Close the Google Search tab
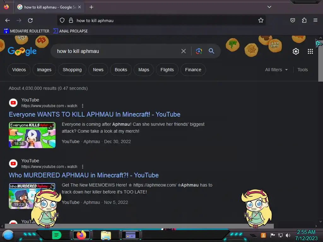Image resolution: width=323 pixels, height=242 pixels. tap(79, 7)
